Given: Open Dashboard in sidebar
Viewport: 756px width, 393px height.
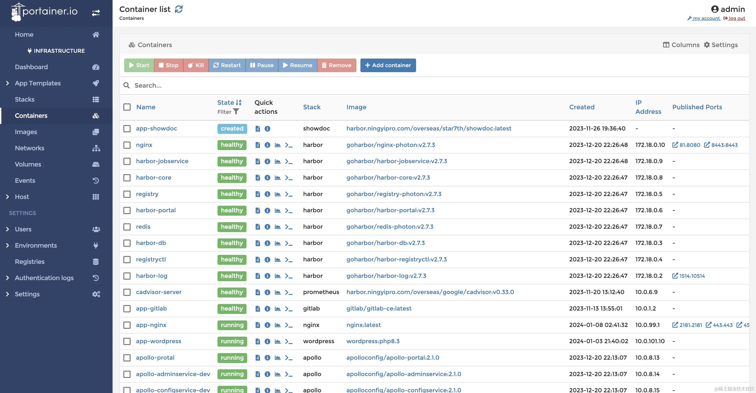Looking at the screenshot, I should click(x=56, y=67).
